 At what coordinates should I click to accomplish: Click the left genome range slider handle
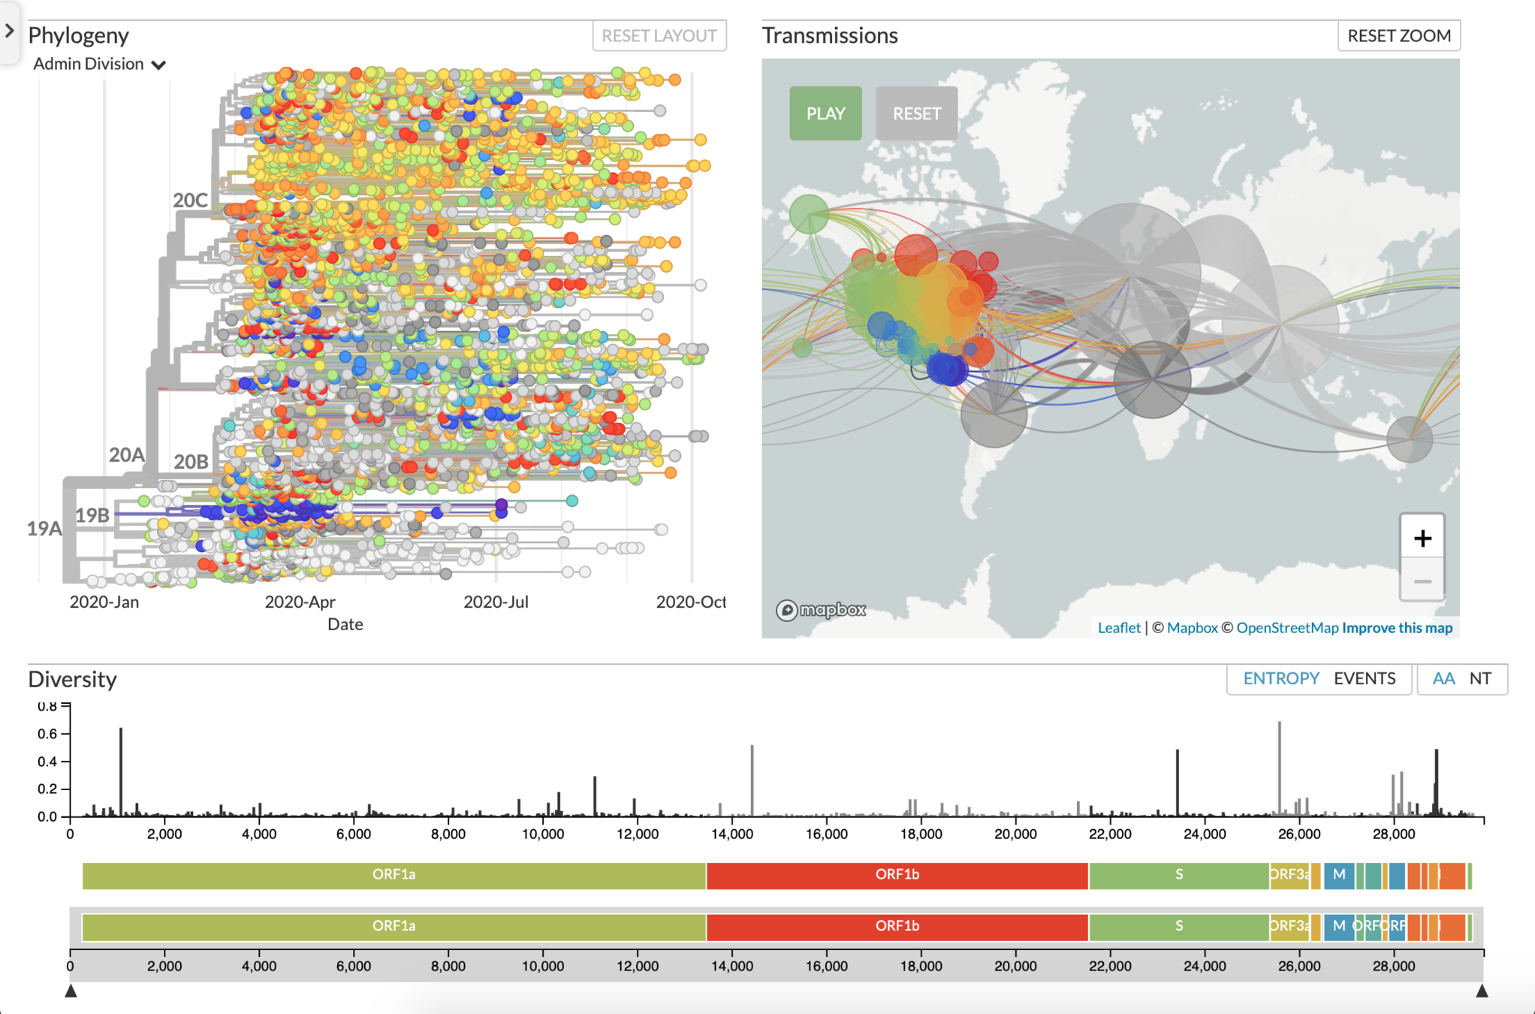(x=71, y=991)
